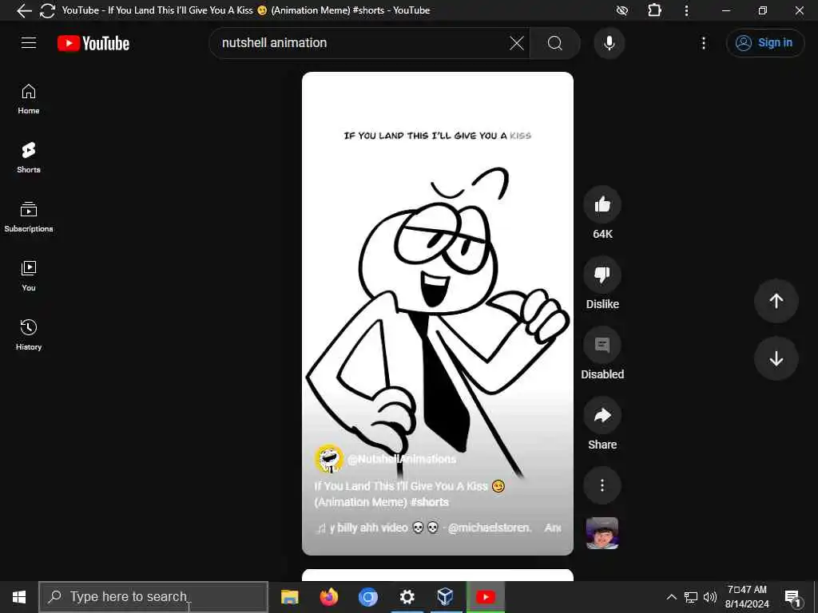Like this Short with thumbs up
Screen dimensions: 818x613
pos(602,204)
